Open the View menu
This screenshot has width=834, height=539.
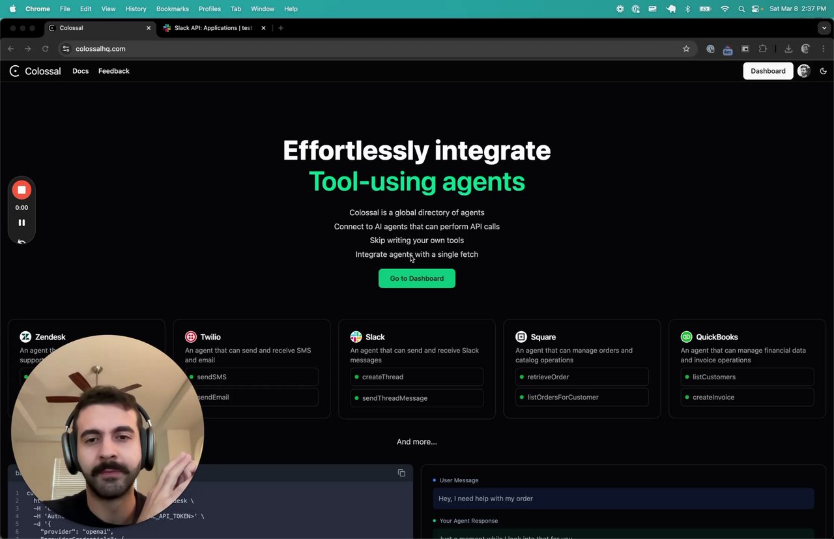click(x=108, y=9)
